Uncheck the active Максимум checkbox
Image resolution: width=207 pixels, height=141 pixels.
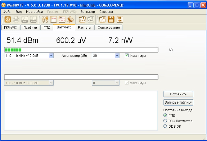pos(127,55)
